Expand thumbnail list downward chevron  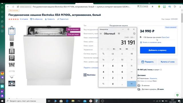tap(12, 77)
